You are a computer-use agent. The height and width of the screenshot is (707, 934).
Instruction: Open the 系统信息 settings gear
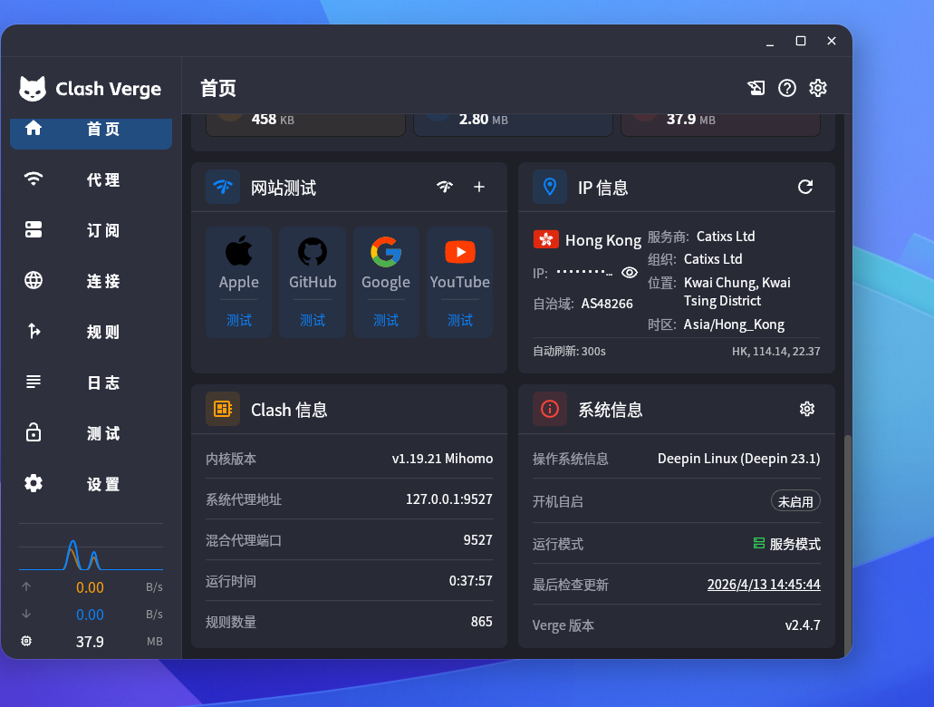pos(807,409)
